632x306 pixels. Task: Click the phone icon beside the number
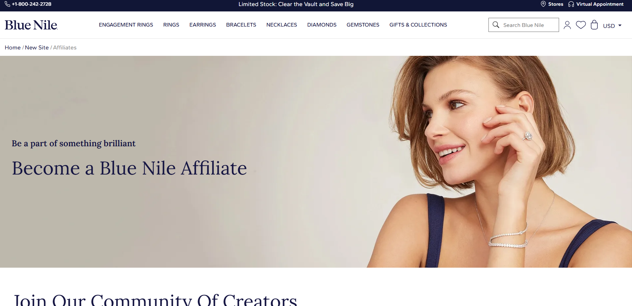7,4
